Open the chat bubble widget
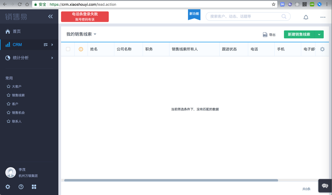Screen dimensions: 332x195 325,186
